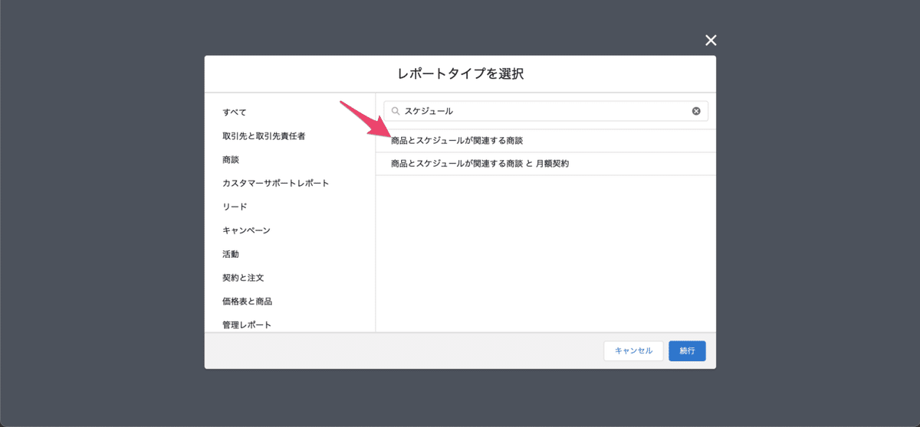Select the 活動 category
This screenshot has width=920, height=427.
pyautogui.click(x=231, y=254)
